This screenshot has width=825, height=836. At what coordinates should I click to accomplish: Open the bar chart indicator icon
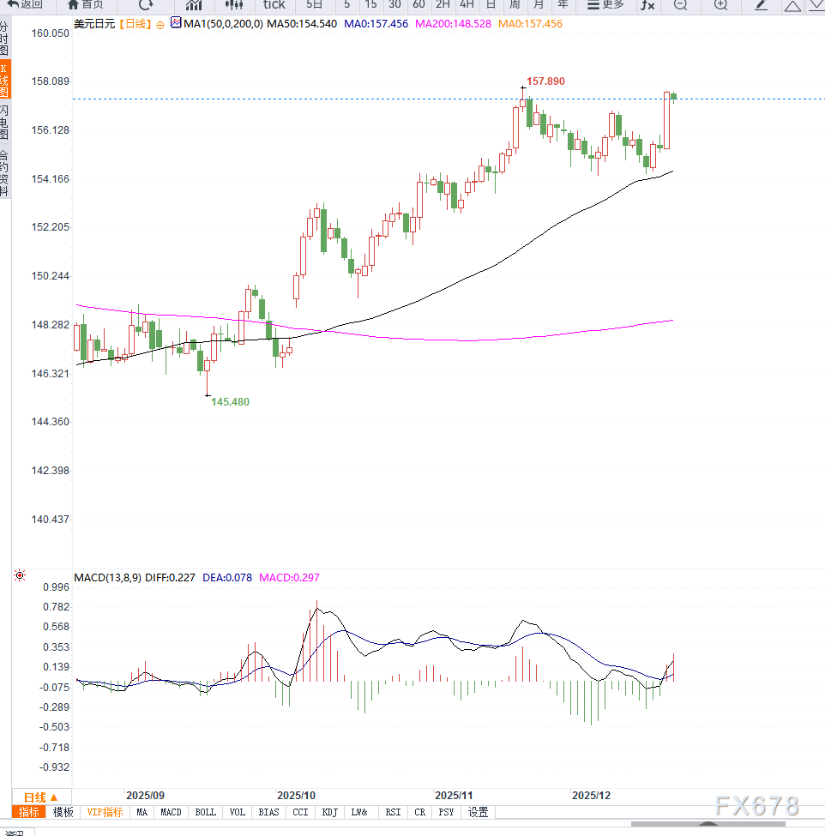(194, 5)
